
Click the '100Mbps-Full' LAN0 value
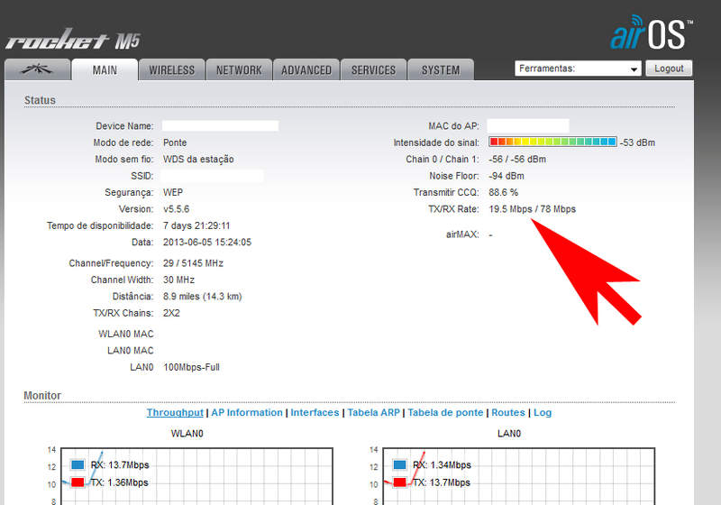point(191,367)
